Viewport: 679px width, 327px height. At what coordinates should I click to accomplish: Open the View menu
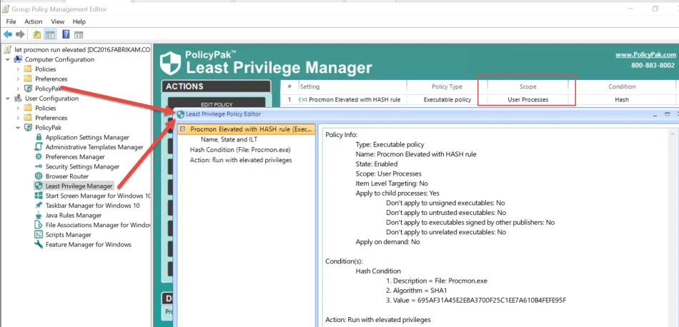(x=58, y=21)
